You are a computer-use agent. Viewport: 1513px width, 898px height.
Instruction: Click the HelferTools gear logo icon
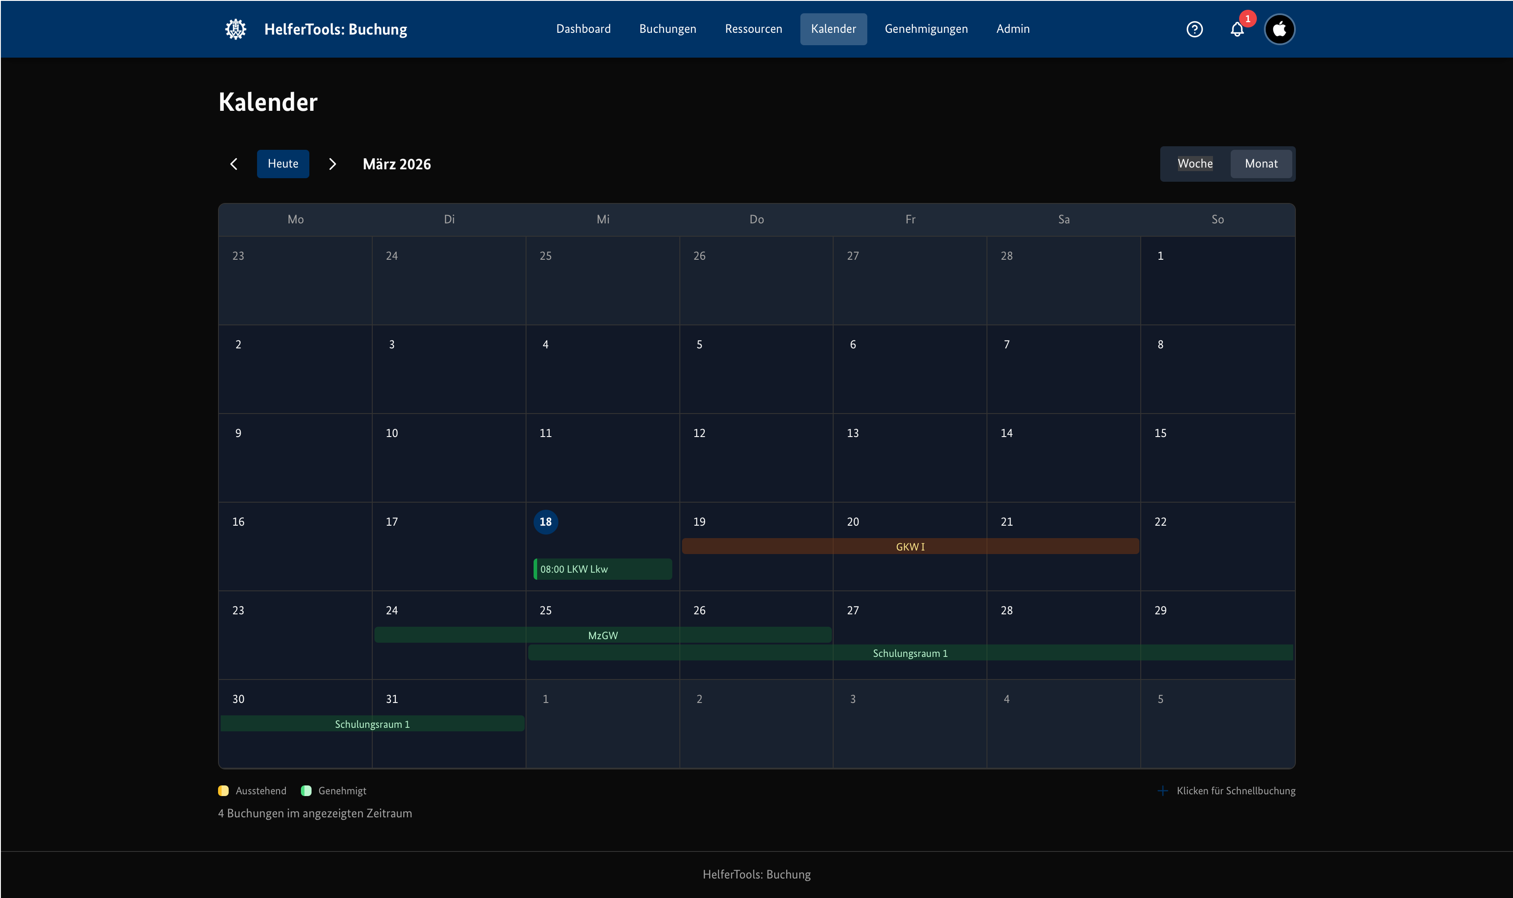click(x=235, y=29)
